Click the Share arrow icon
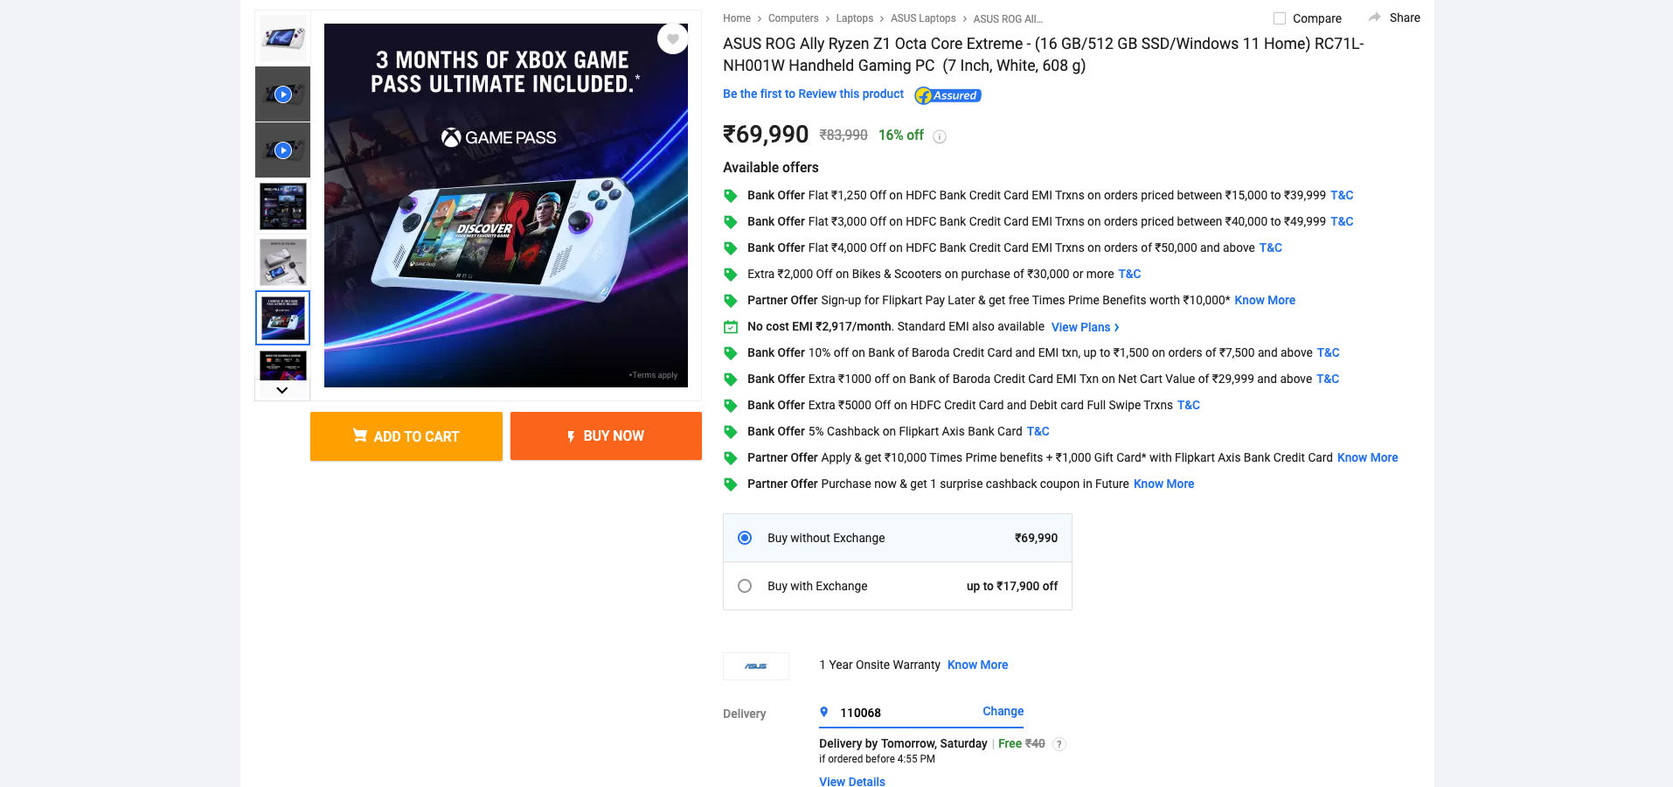Viewport: 1673px width, 787px height. coord(1374,17)
